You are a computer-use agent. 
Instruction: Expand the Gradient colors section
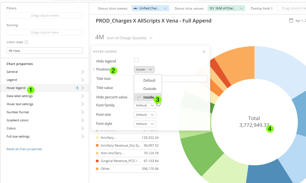(45, 120)
